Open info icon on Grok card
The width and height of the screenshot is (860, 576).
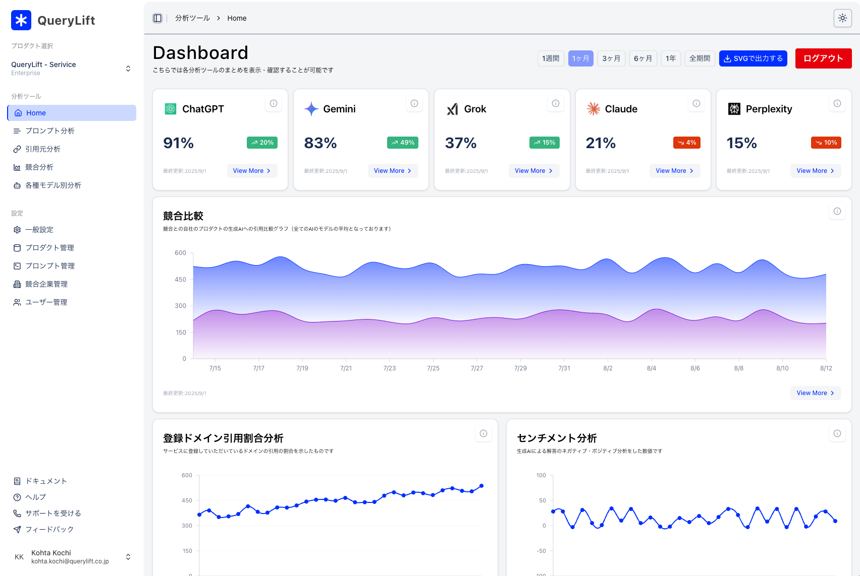click(x=556, y=103)
